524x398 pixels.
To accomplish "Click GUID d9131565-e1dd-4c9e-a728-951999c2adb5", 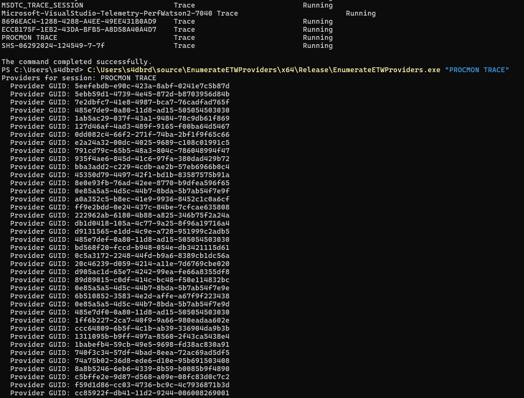I will click(x=152, y=232).
